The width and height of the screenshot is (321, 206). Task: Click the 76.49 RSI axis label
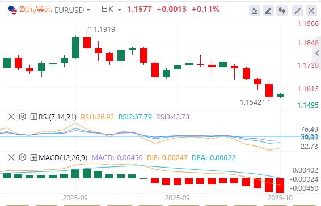click(x=309, y=130)
